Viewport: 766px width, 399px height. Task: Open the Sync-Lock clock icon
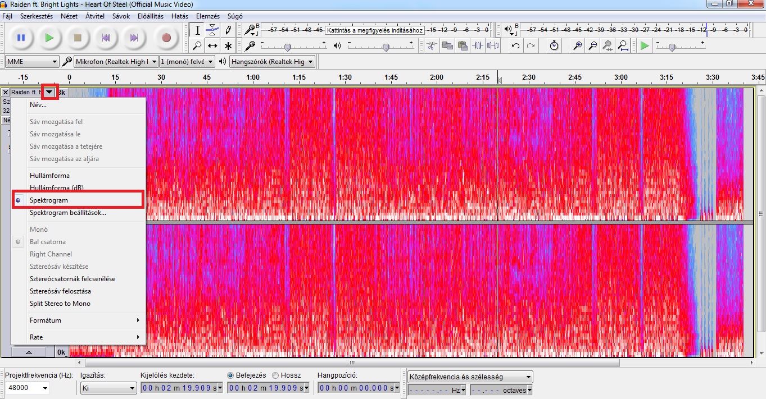point(554,46)
